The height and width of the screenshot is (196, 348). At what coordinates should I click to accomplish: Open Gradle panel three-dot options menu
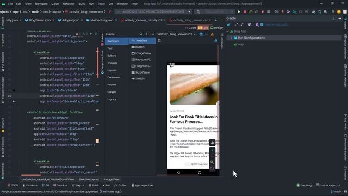[334, 19]
